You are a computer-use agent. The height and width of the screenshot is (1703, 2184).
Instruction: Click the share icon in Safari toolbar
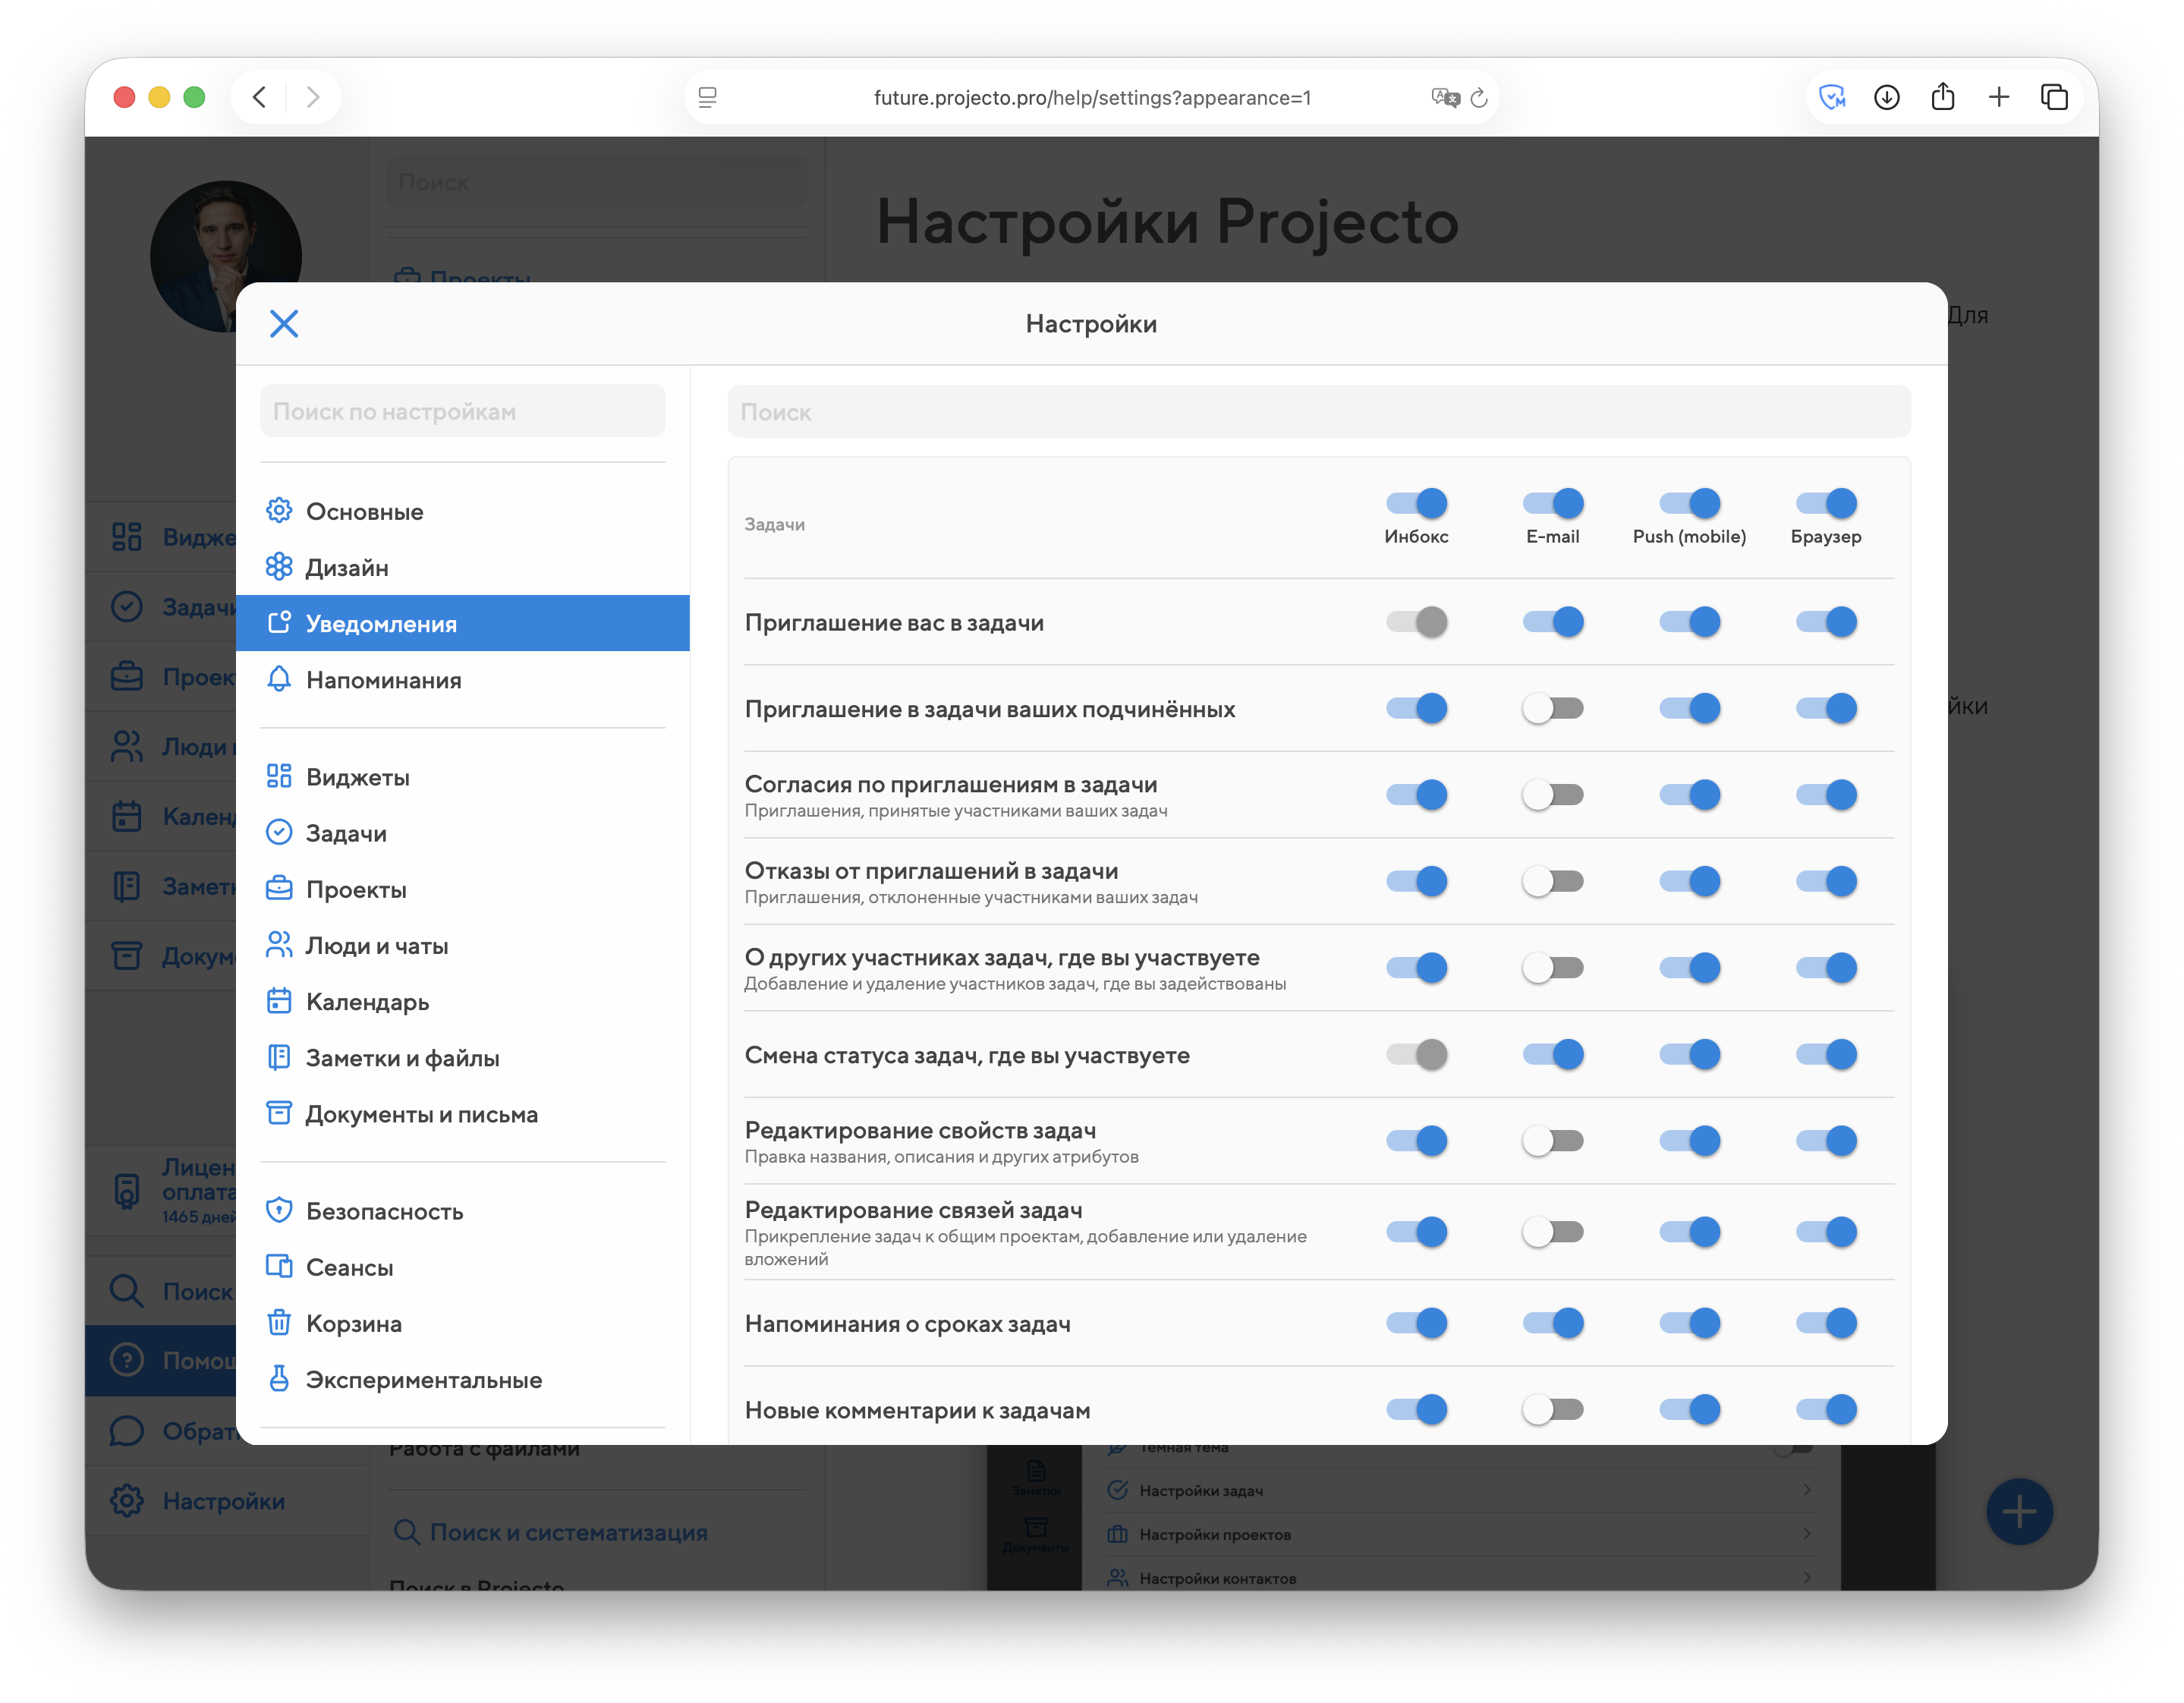click(1942, 97)
